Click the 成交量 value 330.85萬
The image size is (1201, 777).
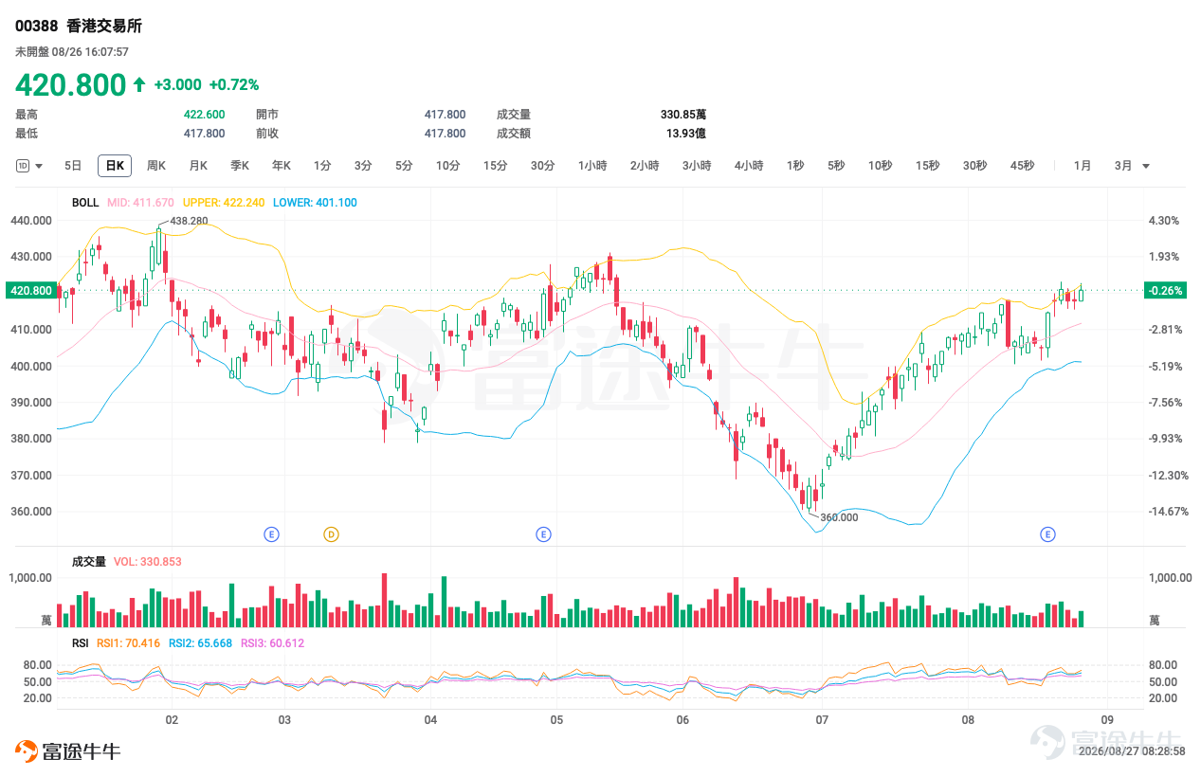point(683,115)
